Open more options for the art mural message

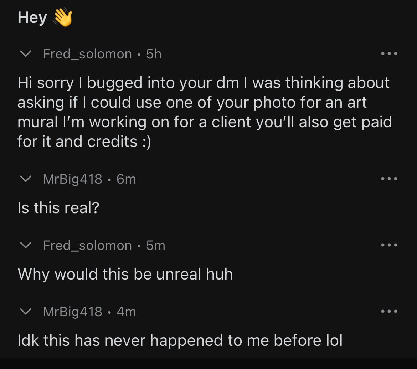pyautogui.click(x=389, y=54)
